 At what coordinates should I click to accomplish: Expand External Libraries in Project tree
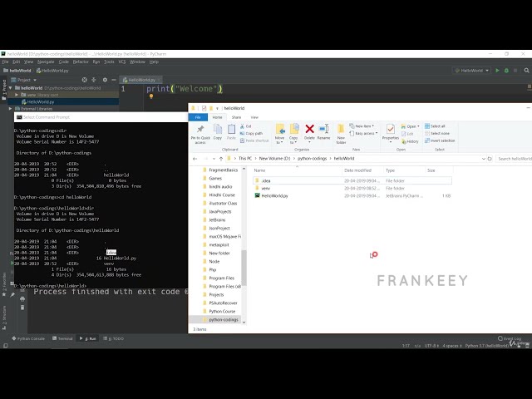tap(11, 109)
